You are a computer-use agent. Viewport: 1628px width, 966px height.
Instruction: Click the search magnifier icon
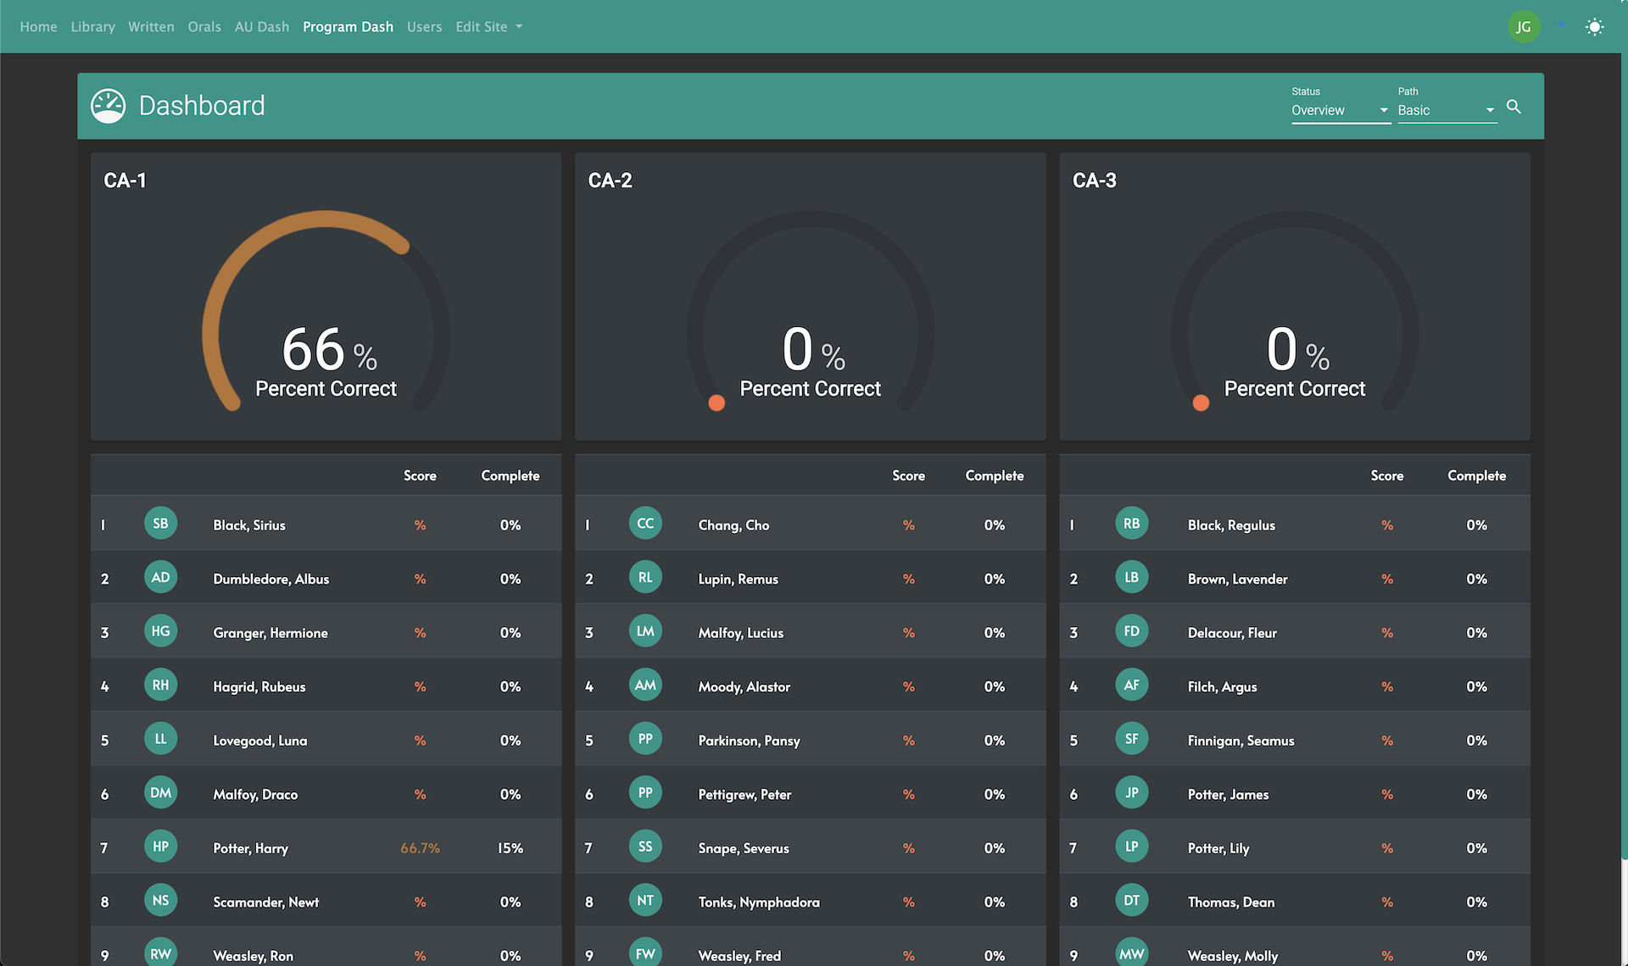1514,107
